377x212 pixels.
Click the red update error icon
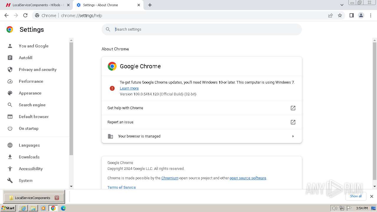[x=112, y=88]
